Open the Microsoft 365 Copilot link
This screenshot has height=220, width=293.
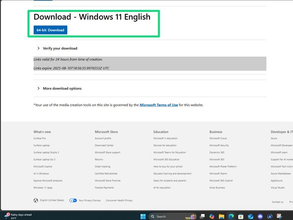point(221,181)
